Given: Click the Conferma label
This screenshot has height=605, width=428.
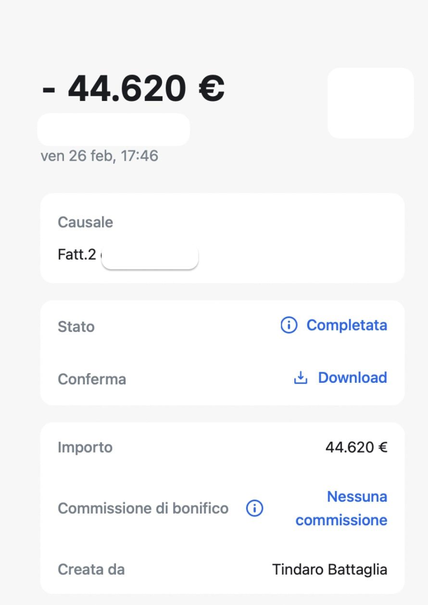Looking at the screenshot, I should [x=92, y=379].
